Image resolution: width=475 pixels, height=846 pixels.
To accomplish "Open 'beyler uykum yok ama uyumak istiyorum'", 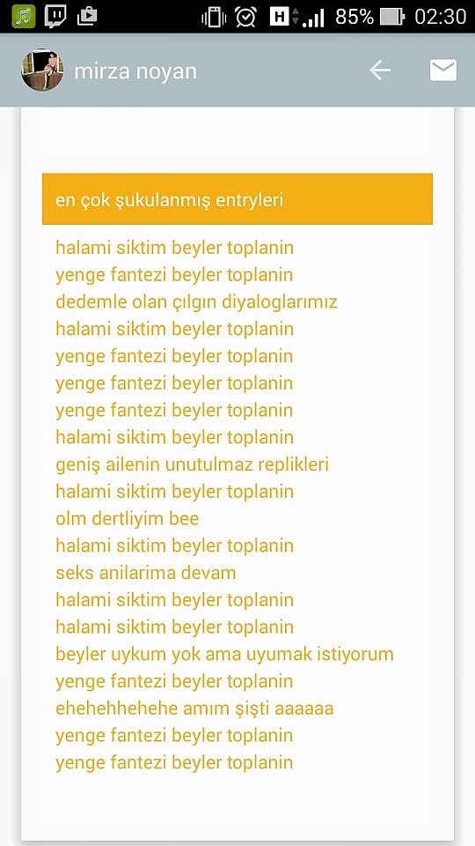I will point(224,655).
